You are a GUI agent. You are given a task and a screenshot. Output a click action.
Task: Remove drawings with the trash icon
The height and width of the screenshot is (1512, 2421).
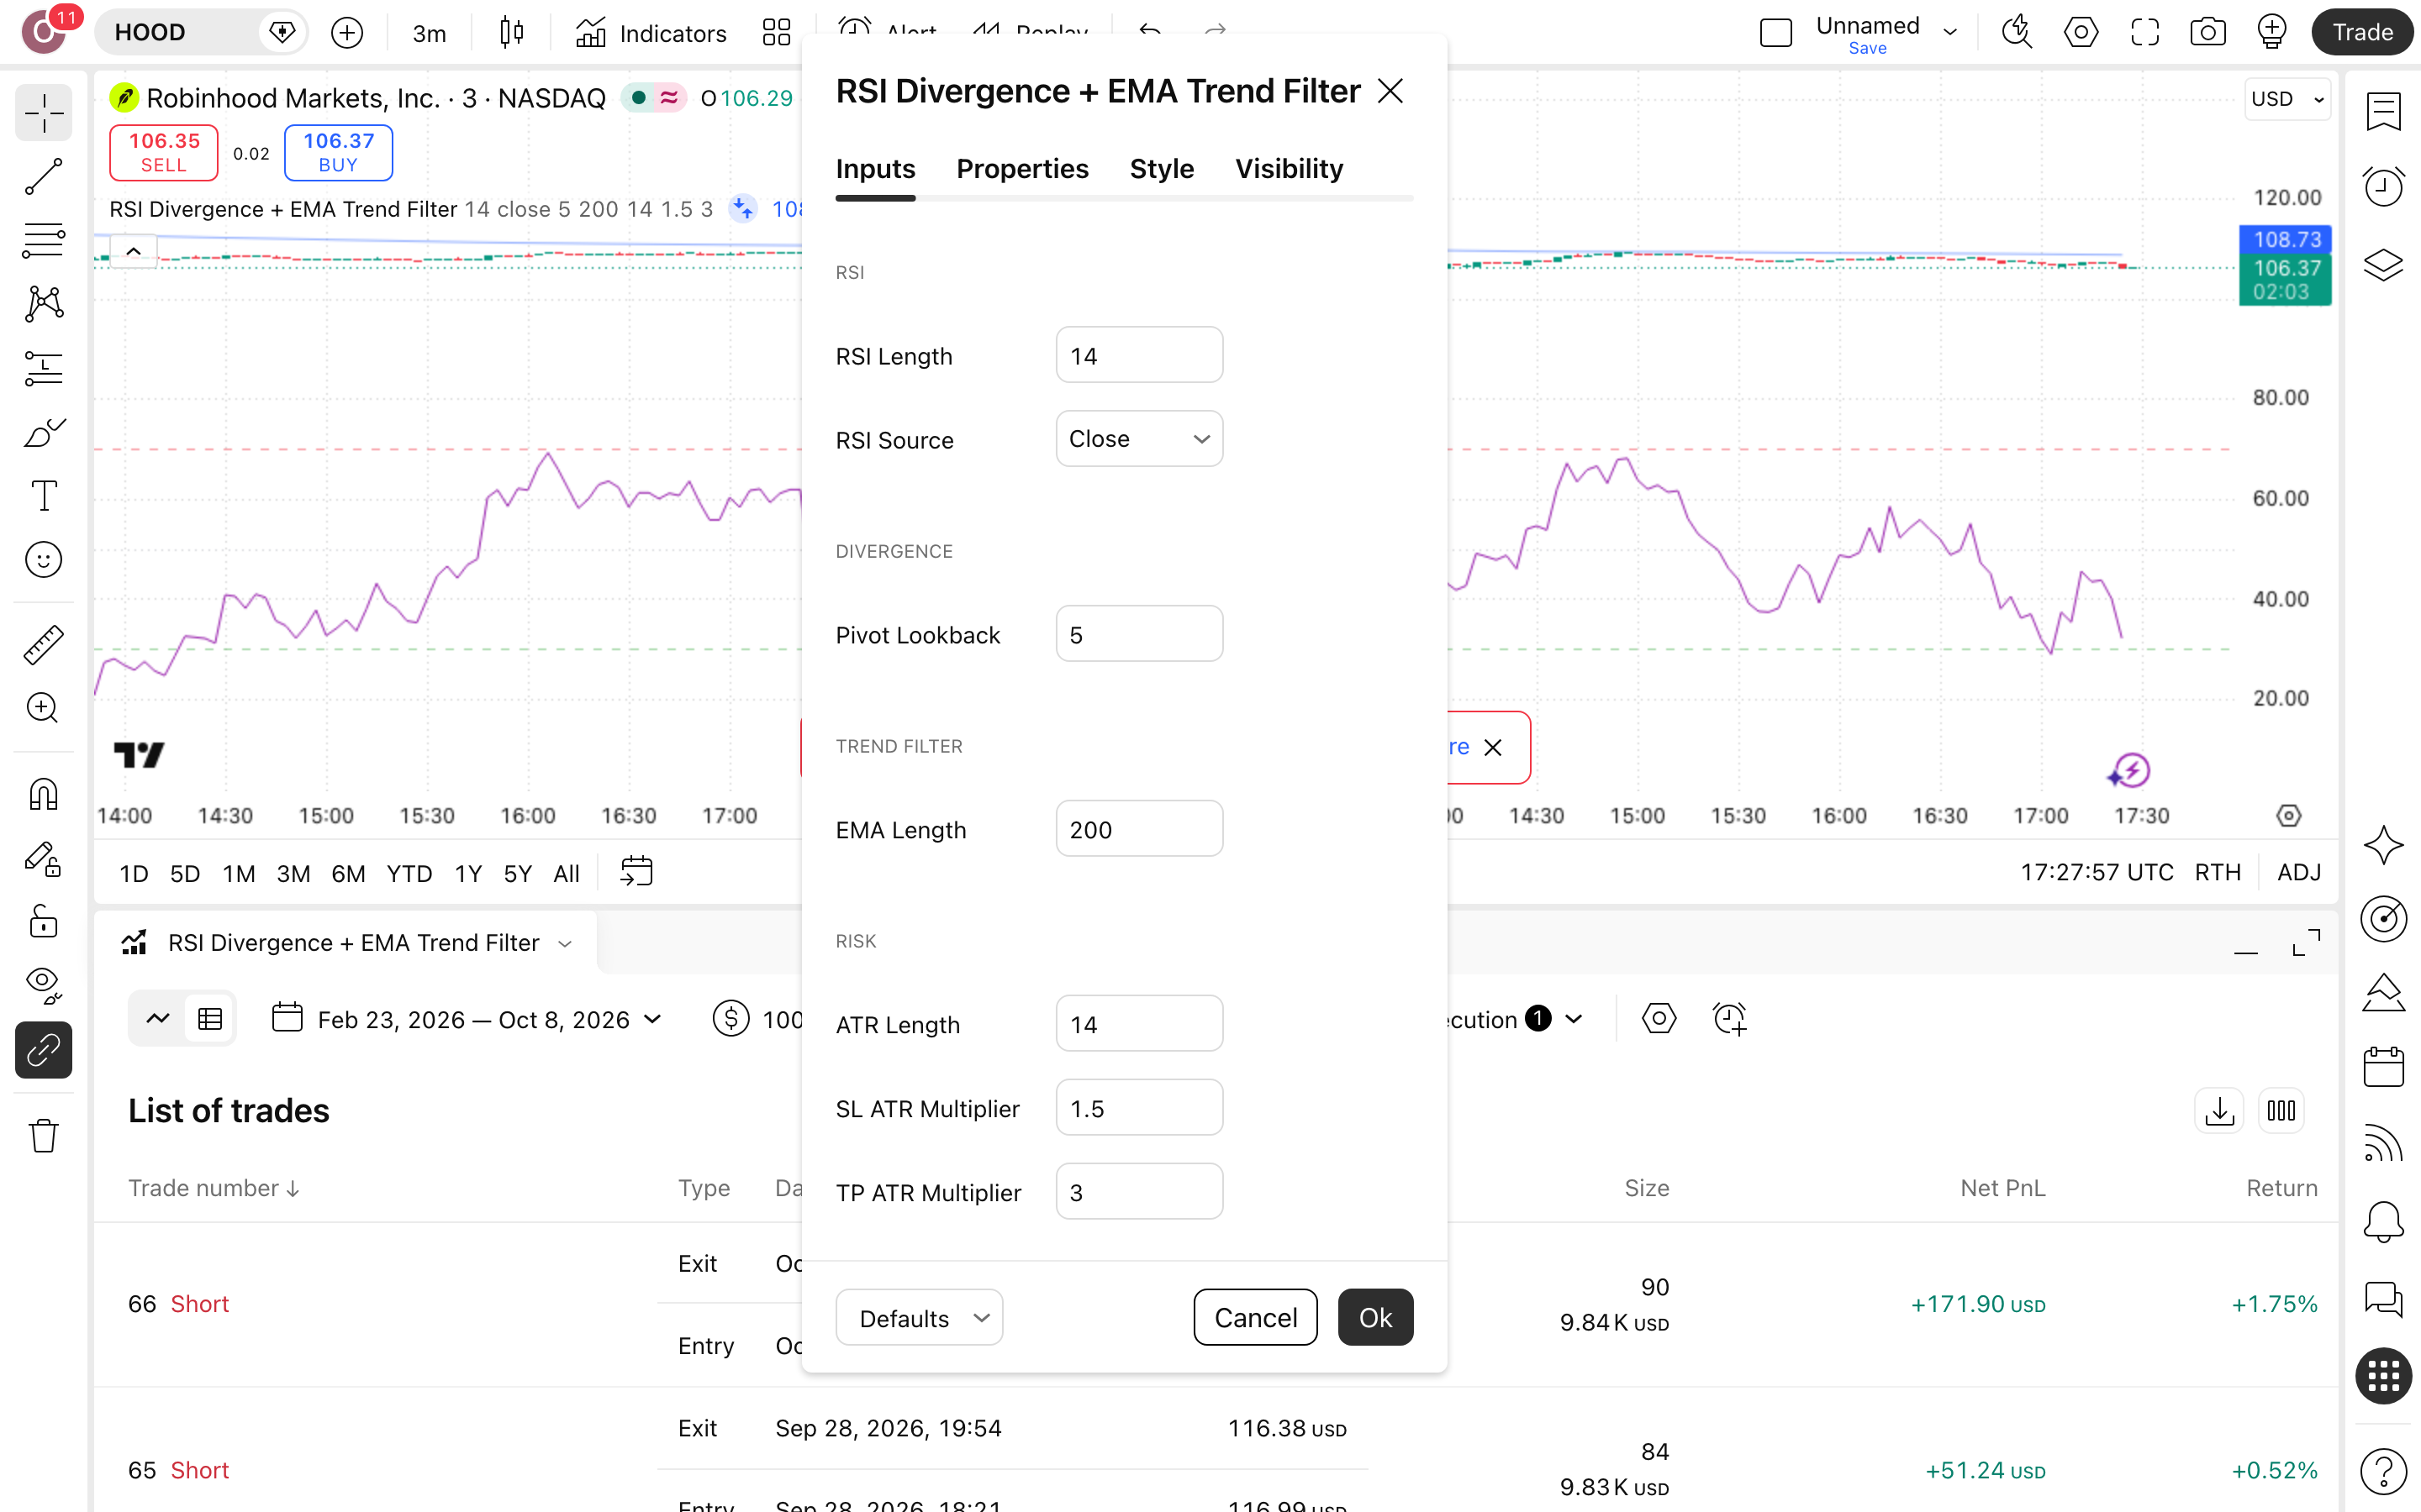[x=44, y=1135]
